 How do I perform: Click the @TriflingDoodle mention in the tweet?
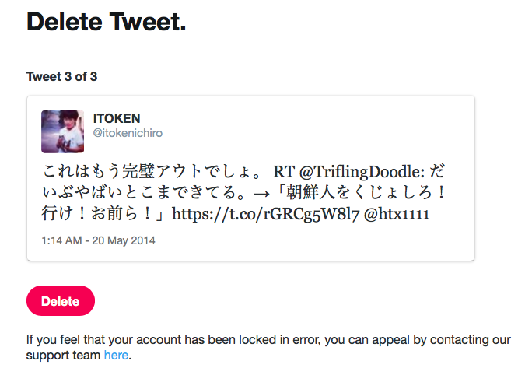(x=362, y=172)
